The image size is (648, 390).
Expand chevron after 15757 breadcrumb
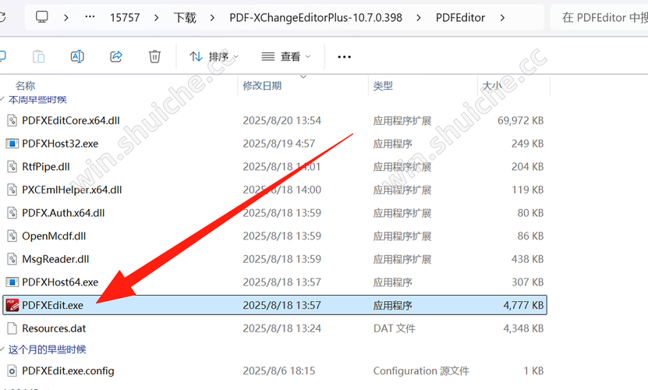[156, 18]
